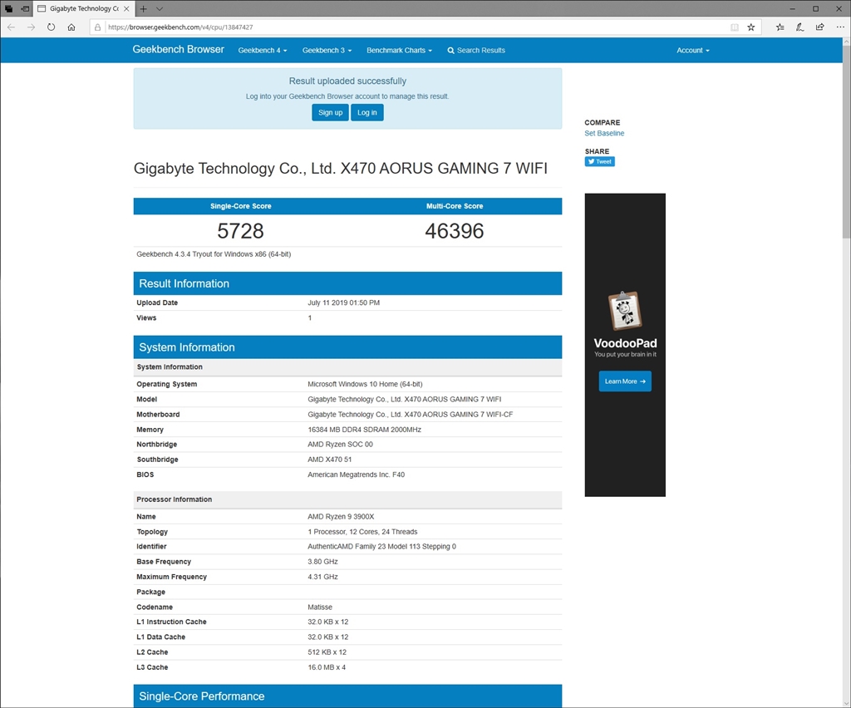Click the lock icon in address bar
The height and width of the screenshot is (708, 851).
98,27
